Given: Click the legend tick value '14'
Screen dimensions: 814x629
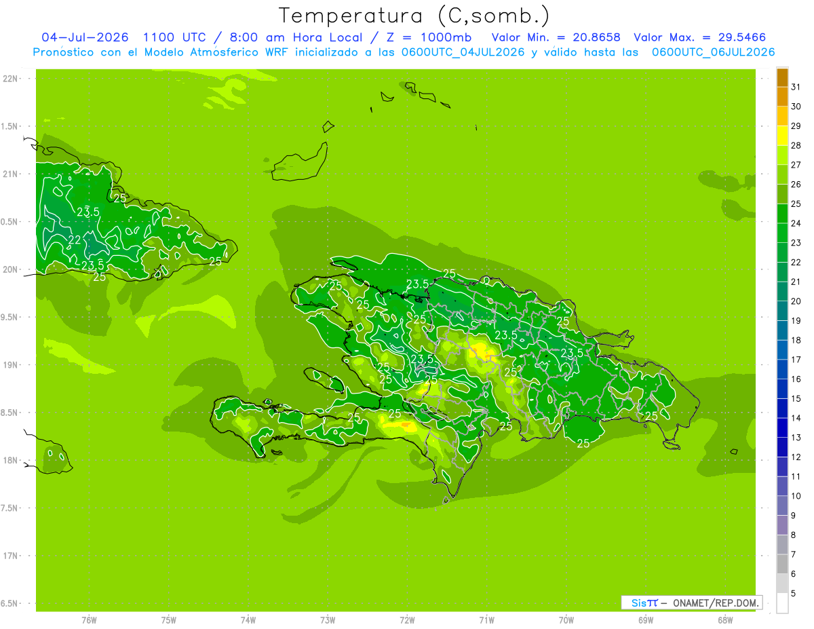Looking at the screenshot, I should coord(796,418).
